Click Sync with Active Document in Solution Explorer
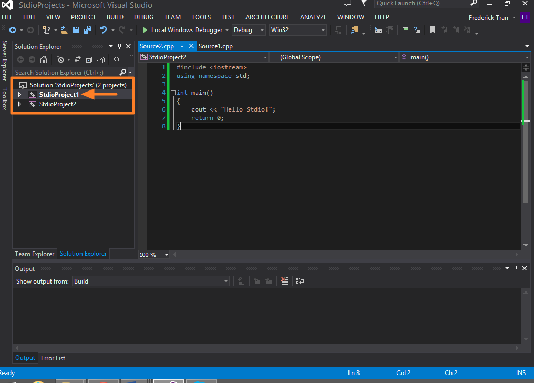This screenshot has width=534, height=383. 78,59
